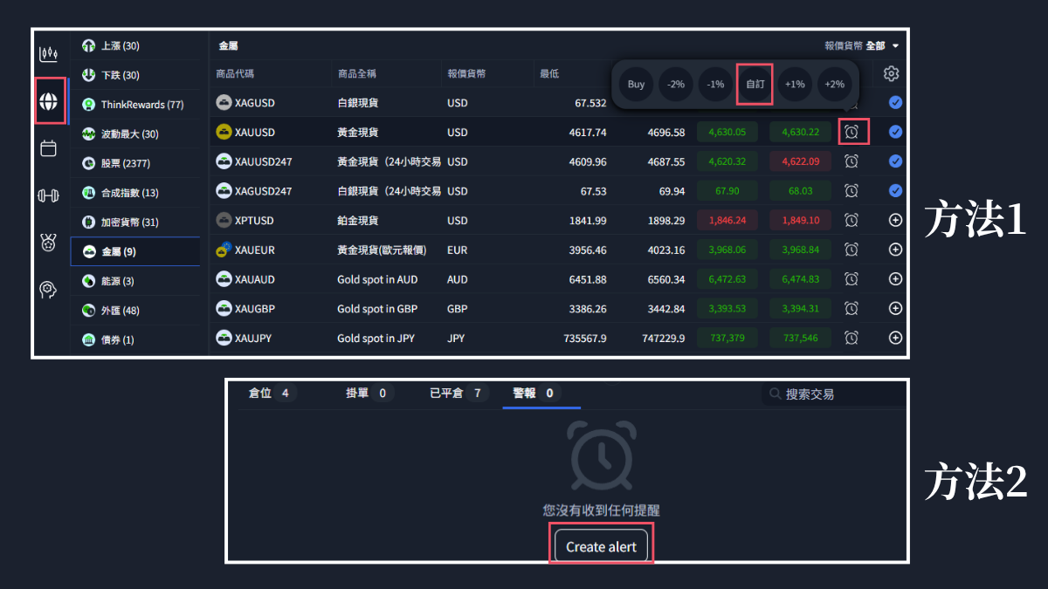The height and width of the screenshot is (589, 1048).
Task: Choose +1% alert preset
Action: pyautogui.click(x=795, y=85)
